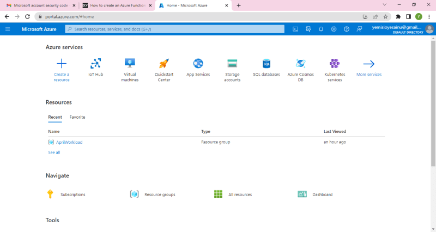The image size is (436, 232).
Task: Click the share page icon in address bar
Action: tap(375, 17)
